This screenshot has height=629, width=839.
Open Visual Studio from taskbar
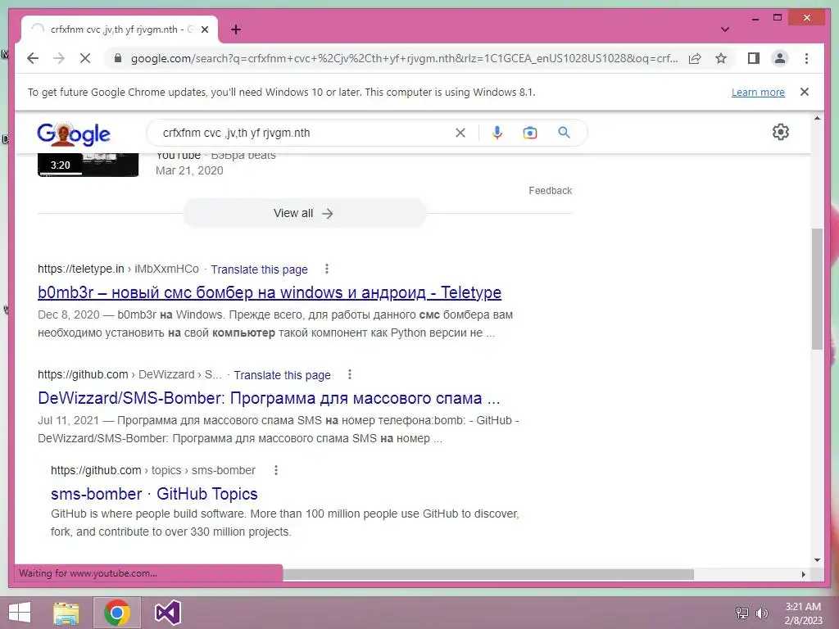[167, 613]
